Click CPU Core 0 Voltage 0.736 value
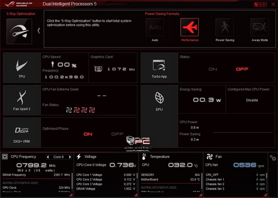Viewport: 278px width, 198px height. (123, 165)
